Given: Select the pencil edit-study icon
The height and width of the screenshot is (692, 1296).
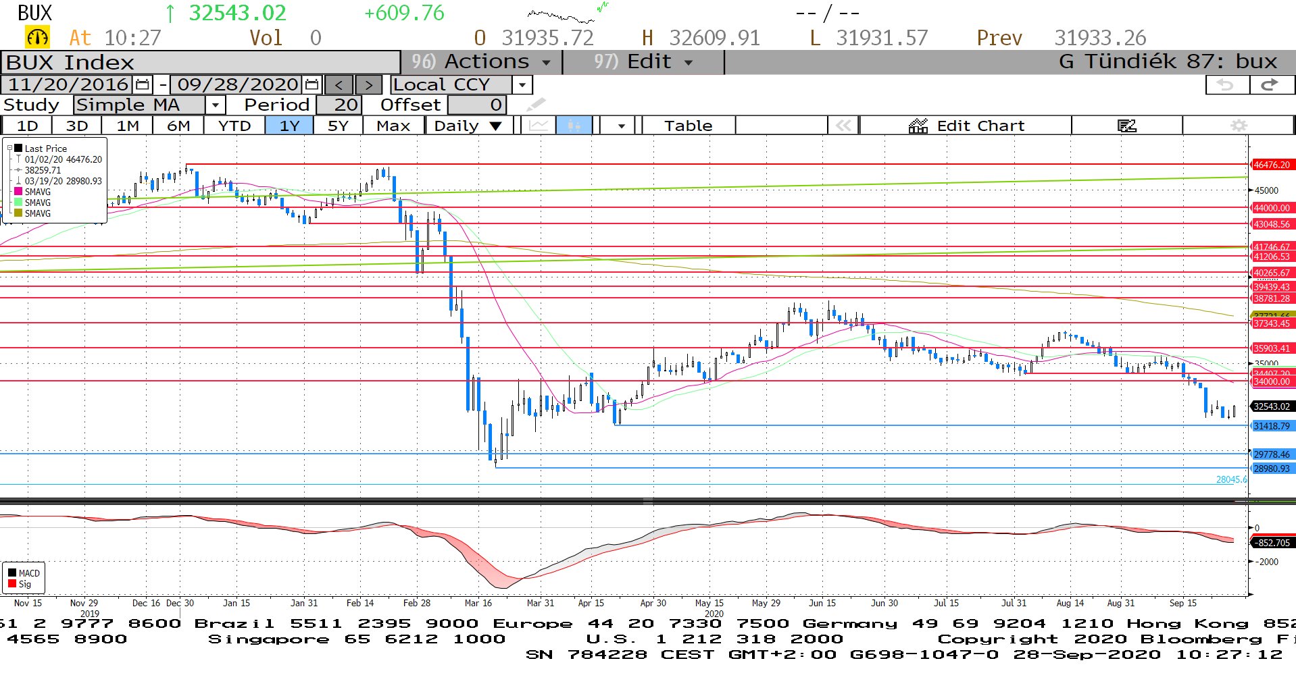Looking at the screenshot, I should [536, 105].
